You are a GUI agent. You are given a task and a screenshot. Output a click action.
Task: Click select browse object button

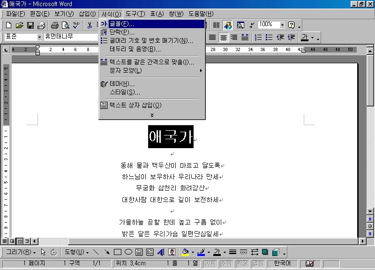click(x=370, y=226)
